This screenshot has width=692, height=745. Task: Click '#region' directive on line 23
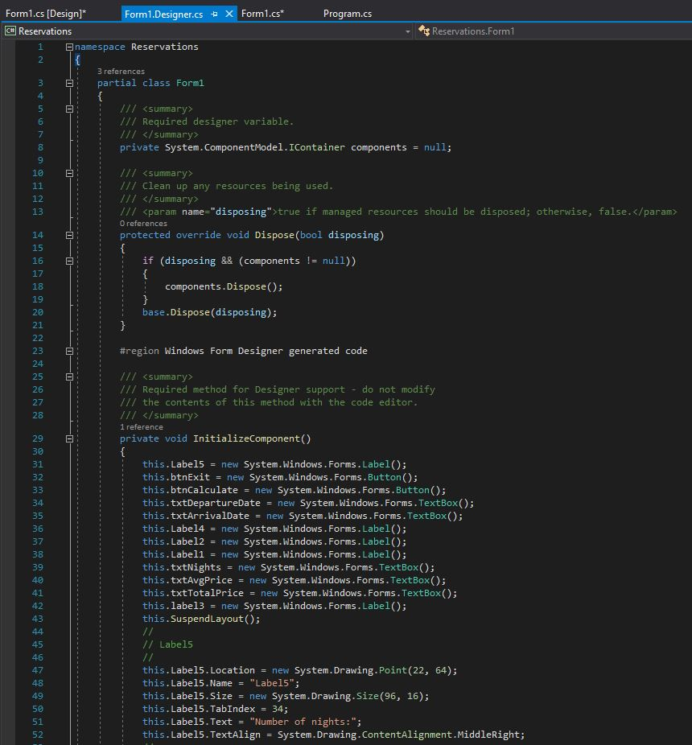(139, 351)
